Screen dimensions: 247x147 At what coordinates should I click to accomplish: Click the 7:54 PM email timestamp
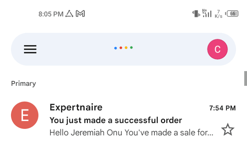[223, 108]
